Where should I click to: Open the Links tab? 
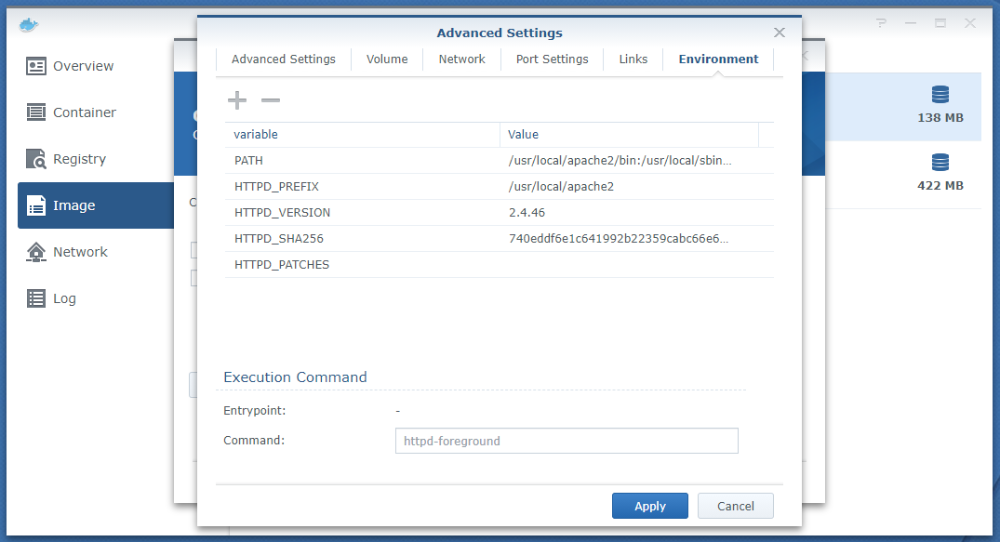tap(633, 59)
